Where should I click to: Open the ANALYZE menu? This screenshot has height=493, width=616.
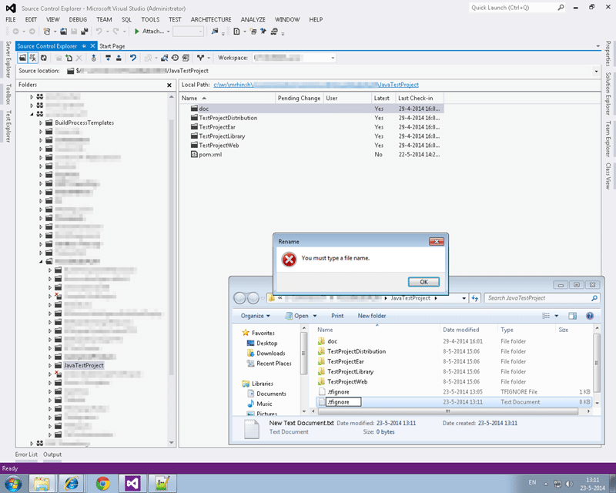tap(253, 19)
